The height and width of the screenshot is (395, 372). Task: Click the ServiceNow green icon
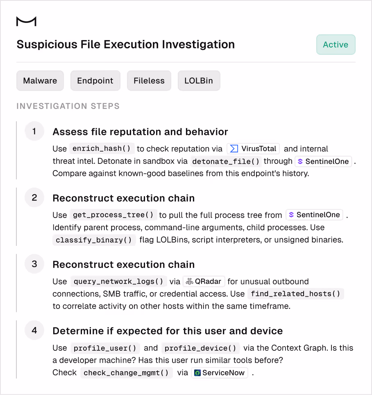(x=197, y=373)
